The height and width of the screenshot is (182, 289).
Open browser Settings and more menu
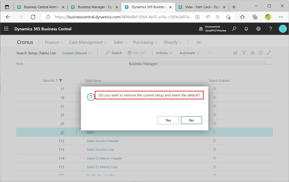click(x=281, y=17)
